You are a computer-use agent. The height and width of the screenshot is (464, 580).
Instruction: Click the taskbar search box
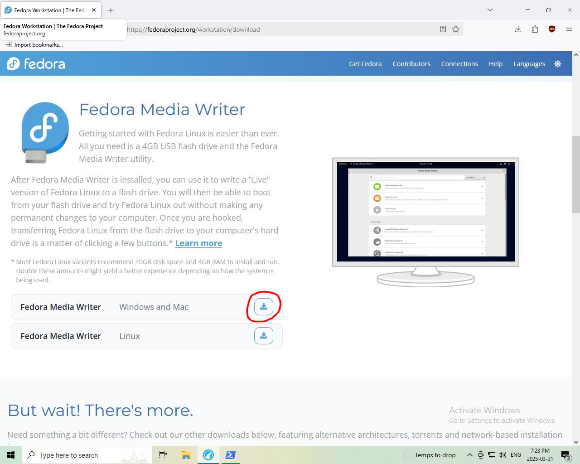click(x=87, y=455)
